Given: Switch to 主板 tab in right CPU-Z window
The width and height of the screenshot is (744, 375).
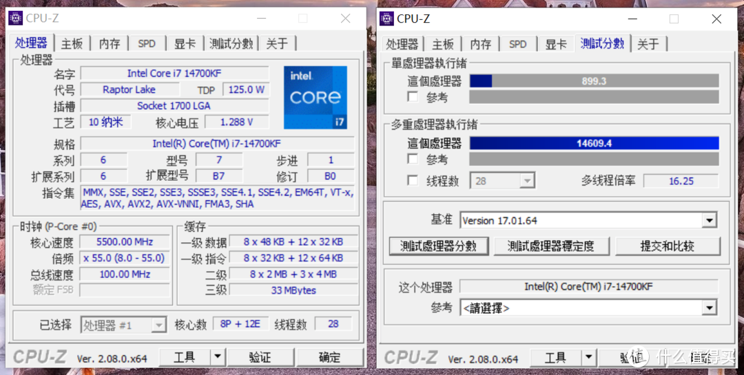Looking at the screenshot, I should pyautogui.click(x=443, y=44).
